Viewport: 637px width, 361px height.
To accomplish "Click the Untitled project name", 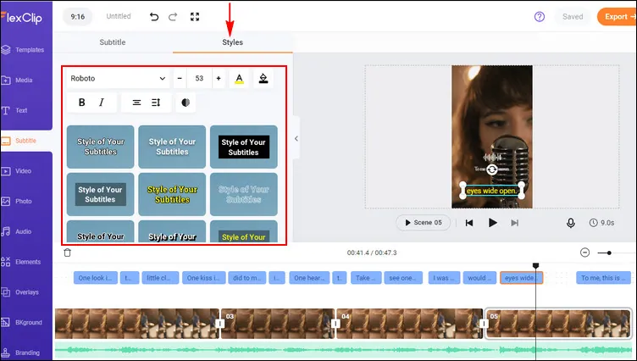I will point(119,16).
